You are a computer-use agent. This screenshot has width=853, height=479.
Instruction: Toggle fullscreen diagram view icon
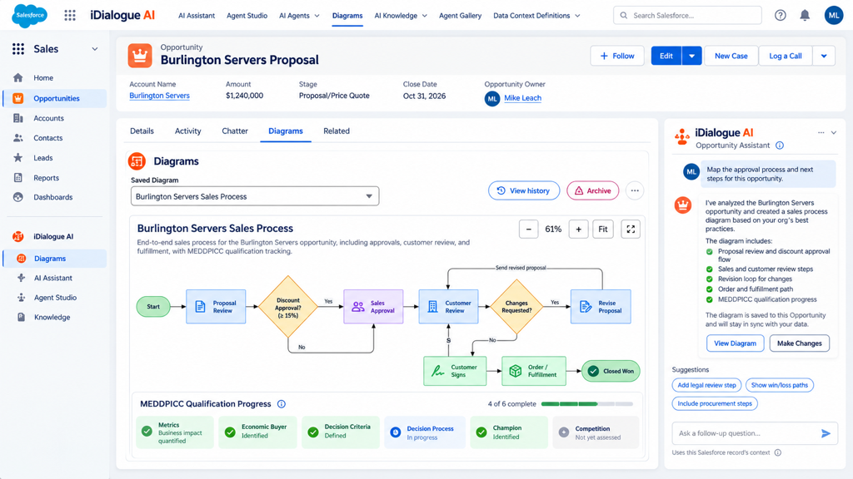(631, 230)
